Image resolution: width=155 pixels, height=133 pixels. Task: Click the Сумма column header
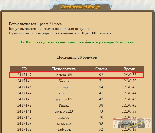[x=101, y=69]
